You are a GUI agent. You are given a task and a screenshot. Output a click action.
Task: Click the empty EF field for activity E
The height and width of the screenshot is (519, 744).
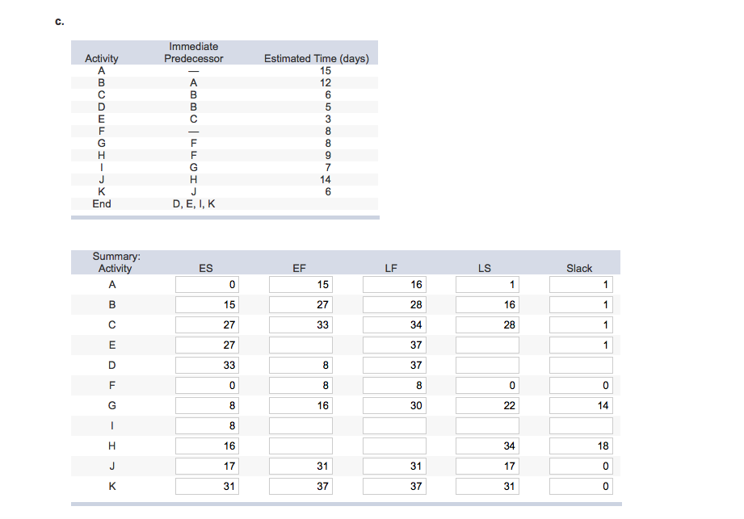301,345
